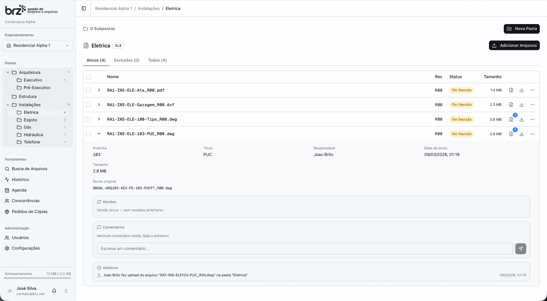Download RA1-INS-ELE-103-PUC_R00.dwg file

tap(522, 134)
